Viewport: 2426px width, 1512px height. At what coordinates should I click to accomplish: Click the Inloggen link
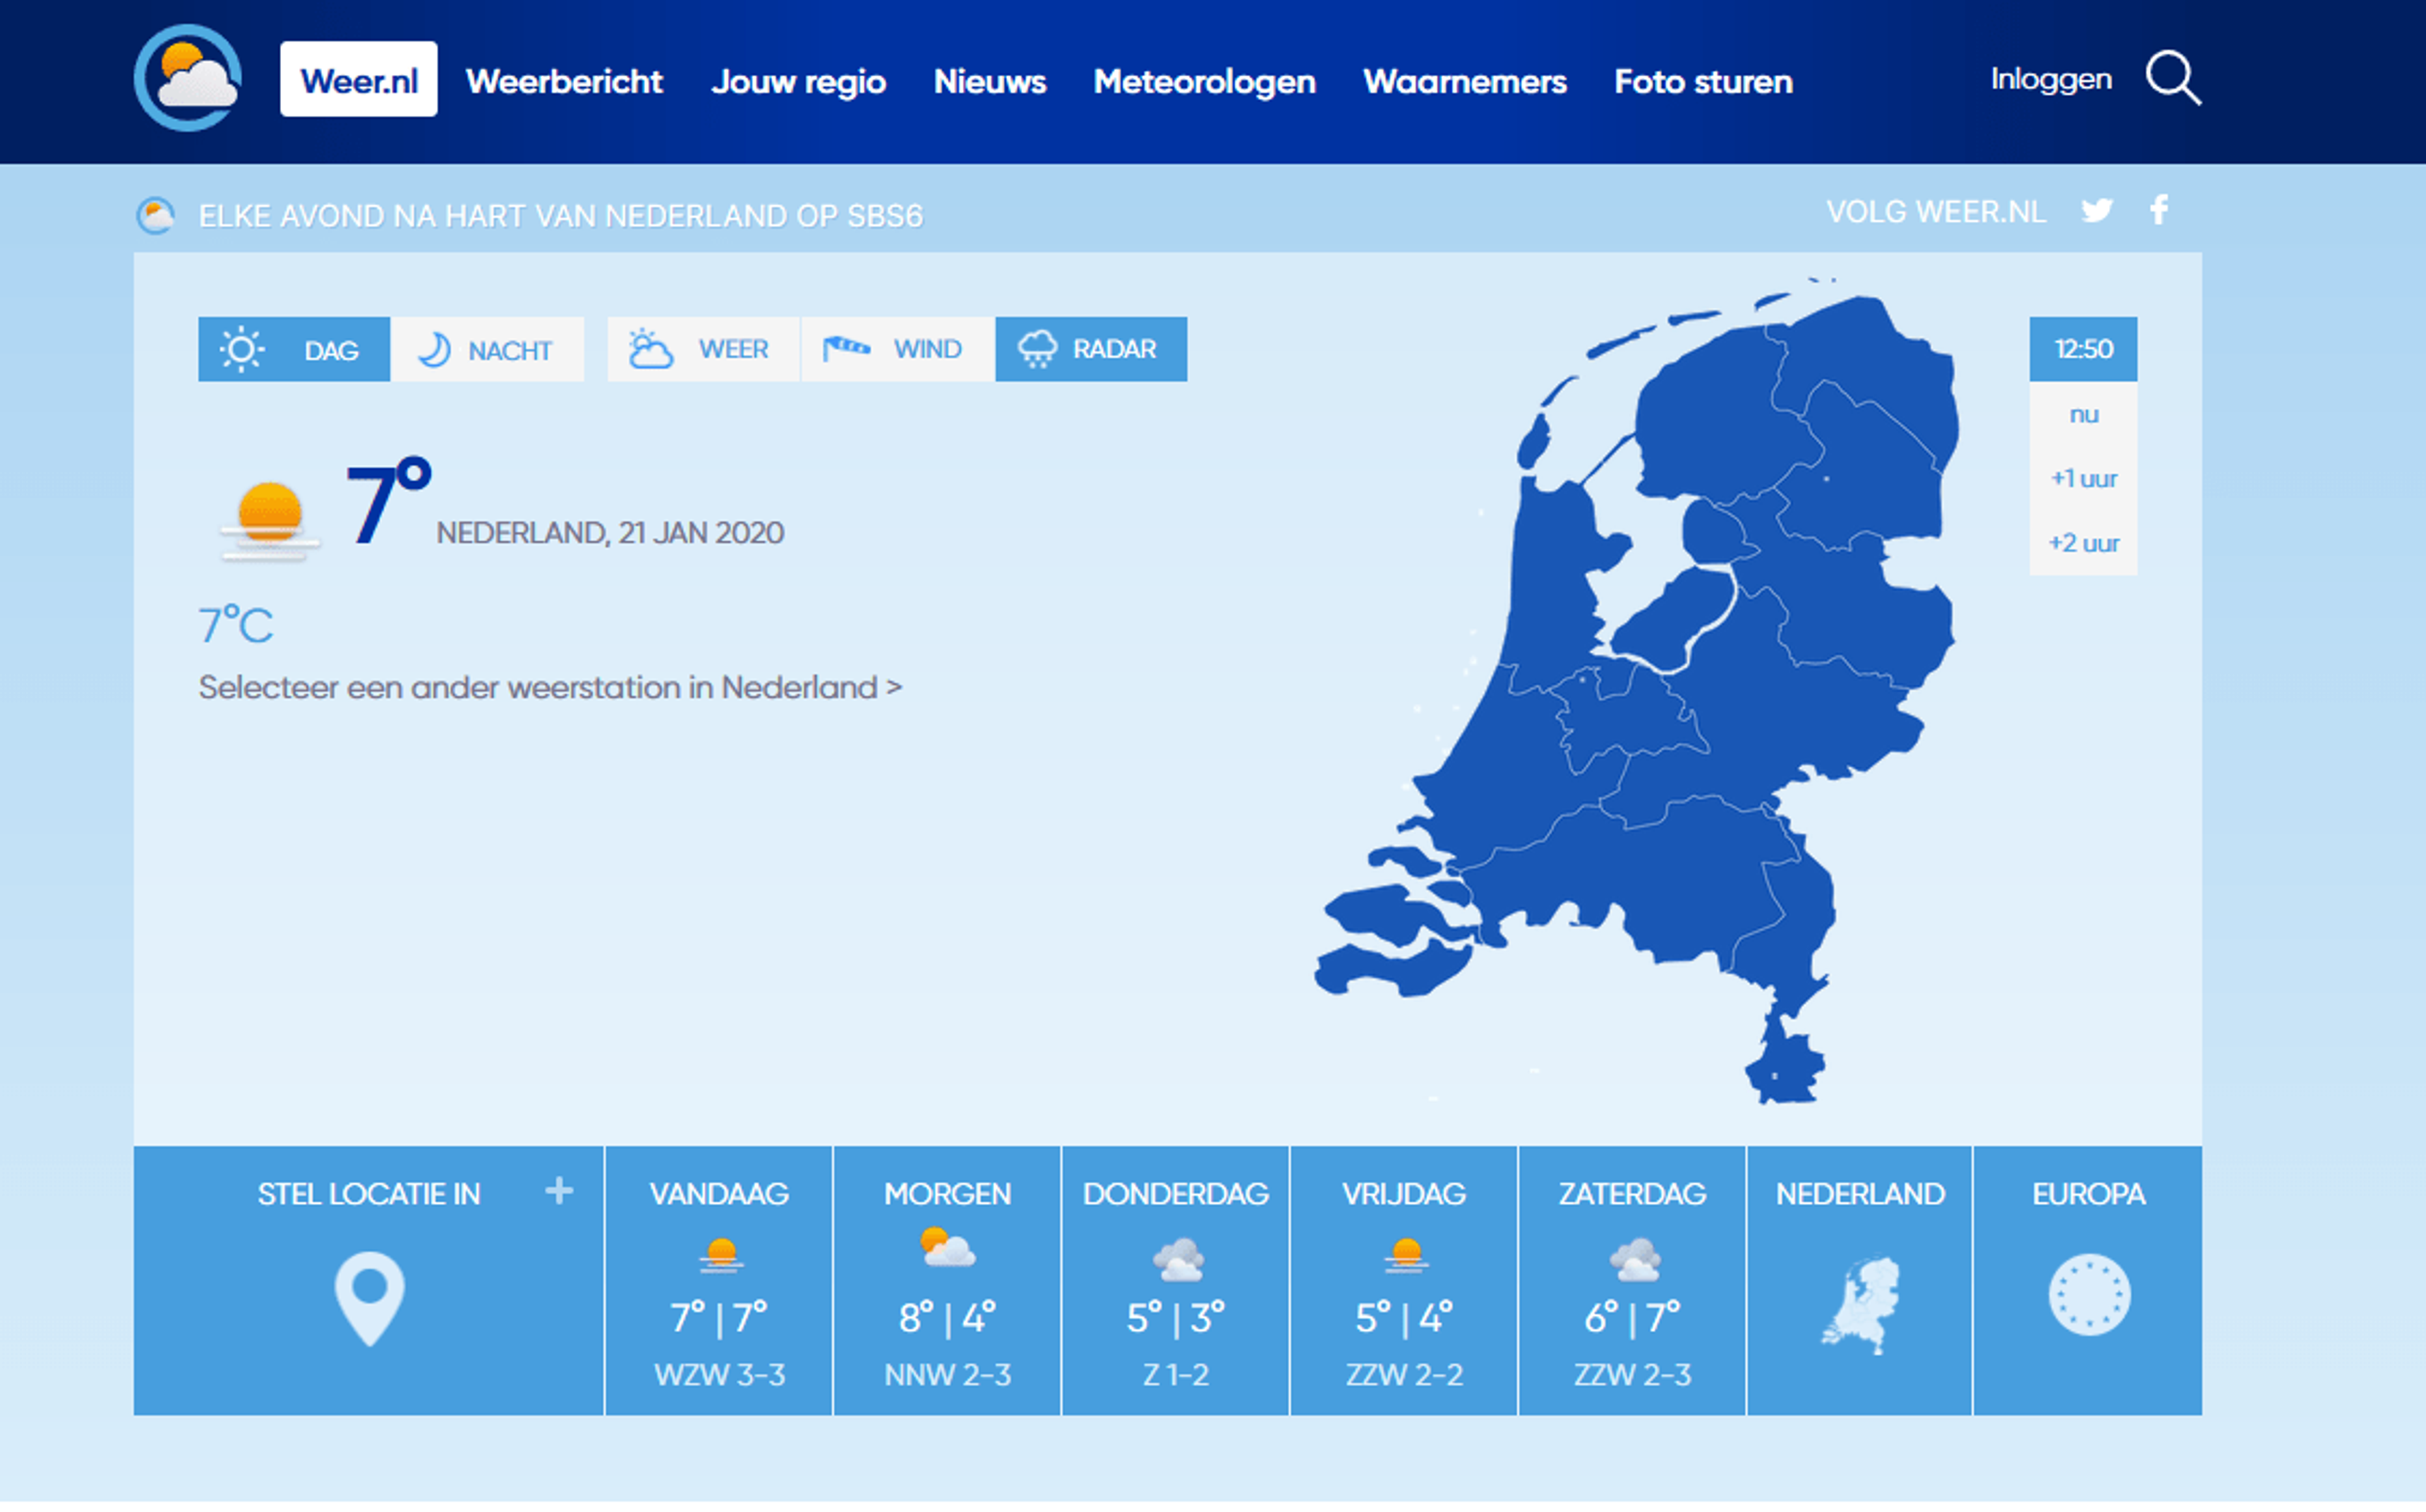click(x=2051, y=79)
